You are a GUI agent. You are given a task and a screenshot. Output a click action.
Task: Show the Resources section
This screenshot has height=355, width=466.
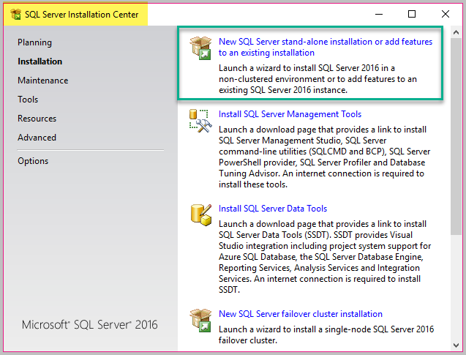pos(37,119)
